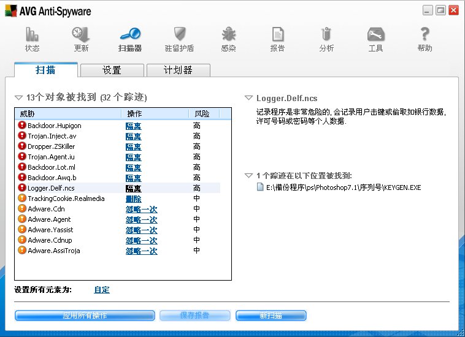Open the 报告 reports document icon
The height and width of the screenshot is (337, 465).
[277, 34]
